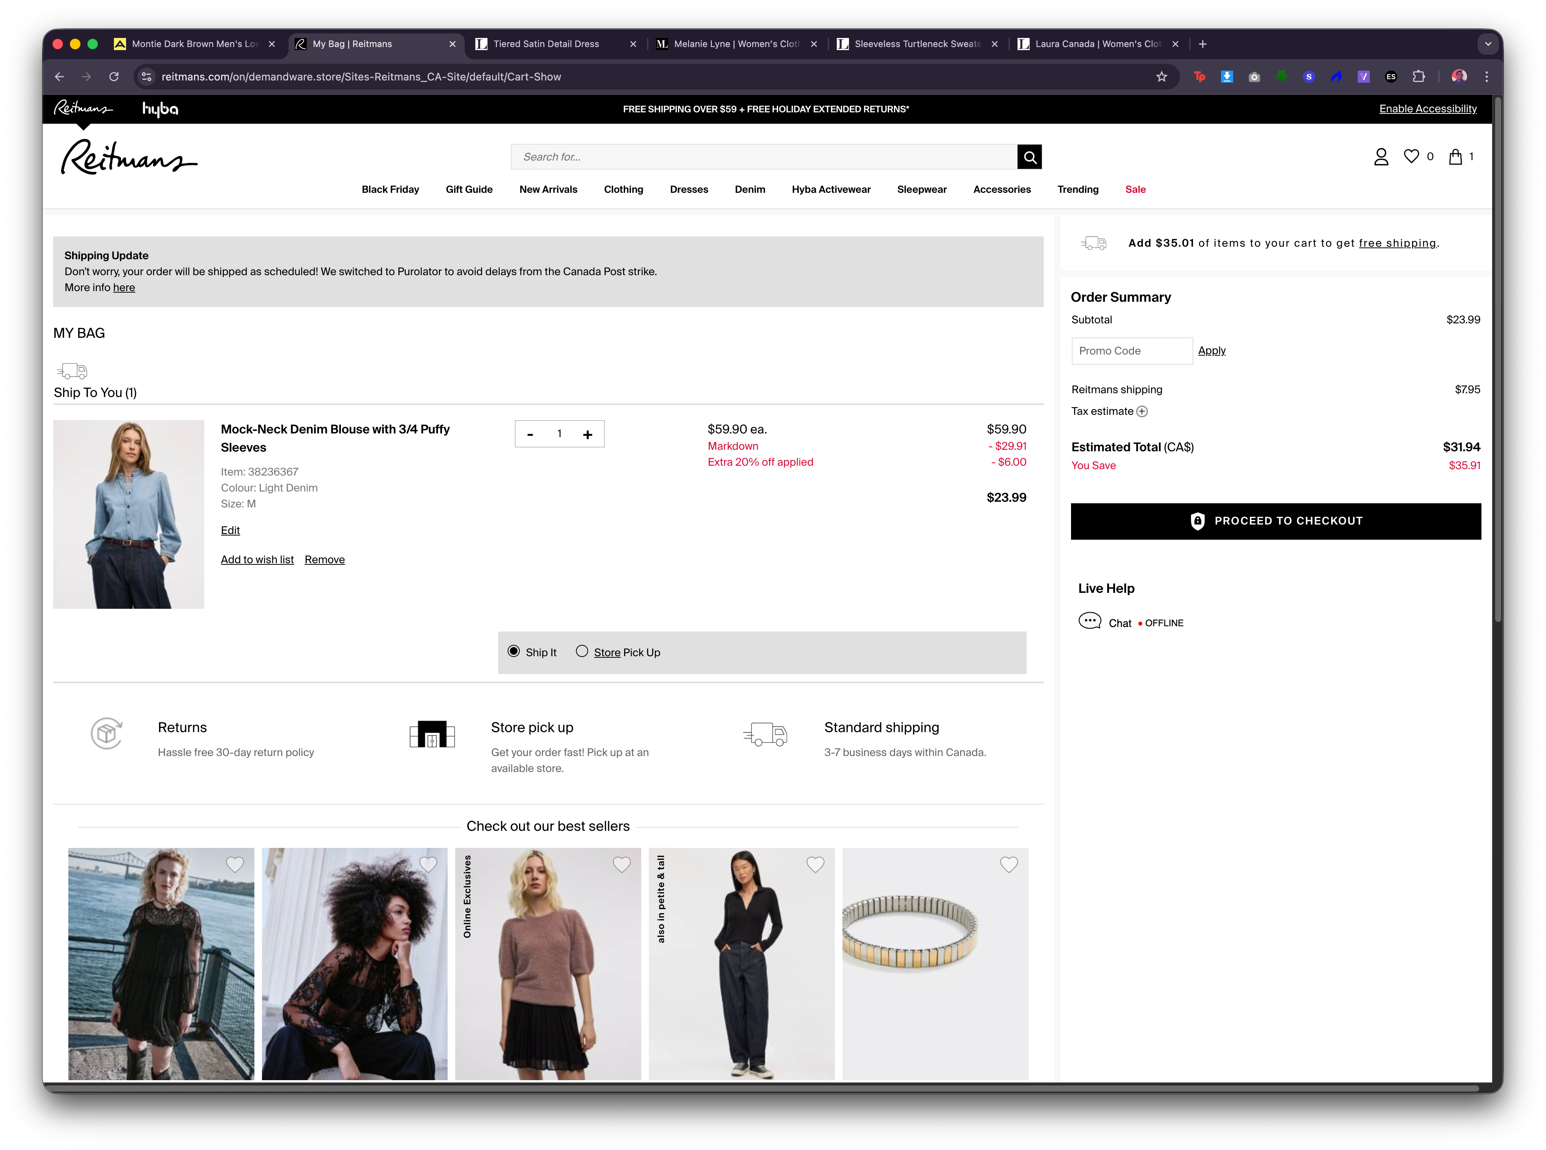Expand the Tax estimate plus icon

tap(1142, 411)
